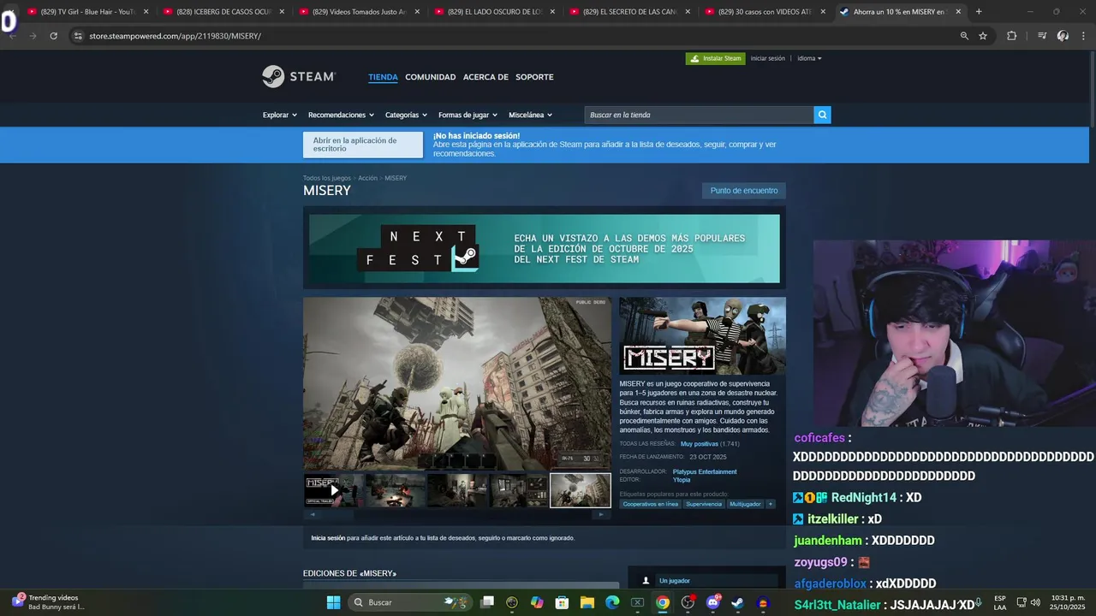Image resolution: width=1096 pixels, height=616 pixels.
Task: Open File Explorer from taskbar
Action: [587, 602]
